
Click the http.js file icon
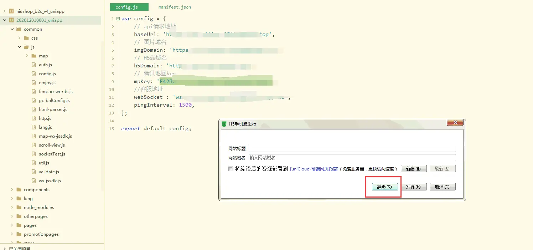pyautogui.click(x=34, y=118)
